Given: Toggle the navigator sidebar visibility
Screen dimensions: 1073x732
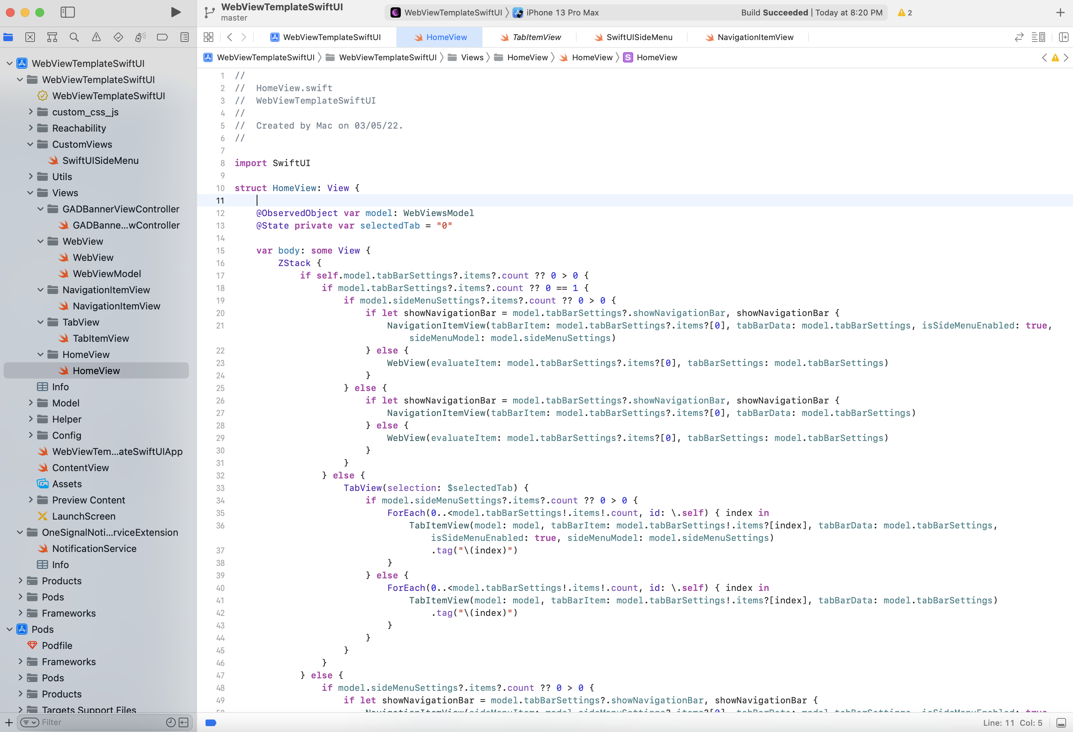Looking at the screenshot, I should (67, 12).
